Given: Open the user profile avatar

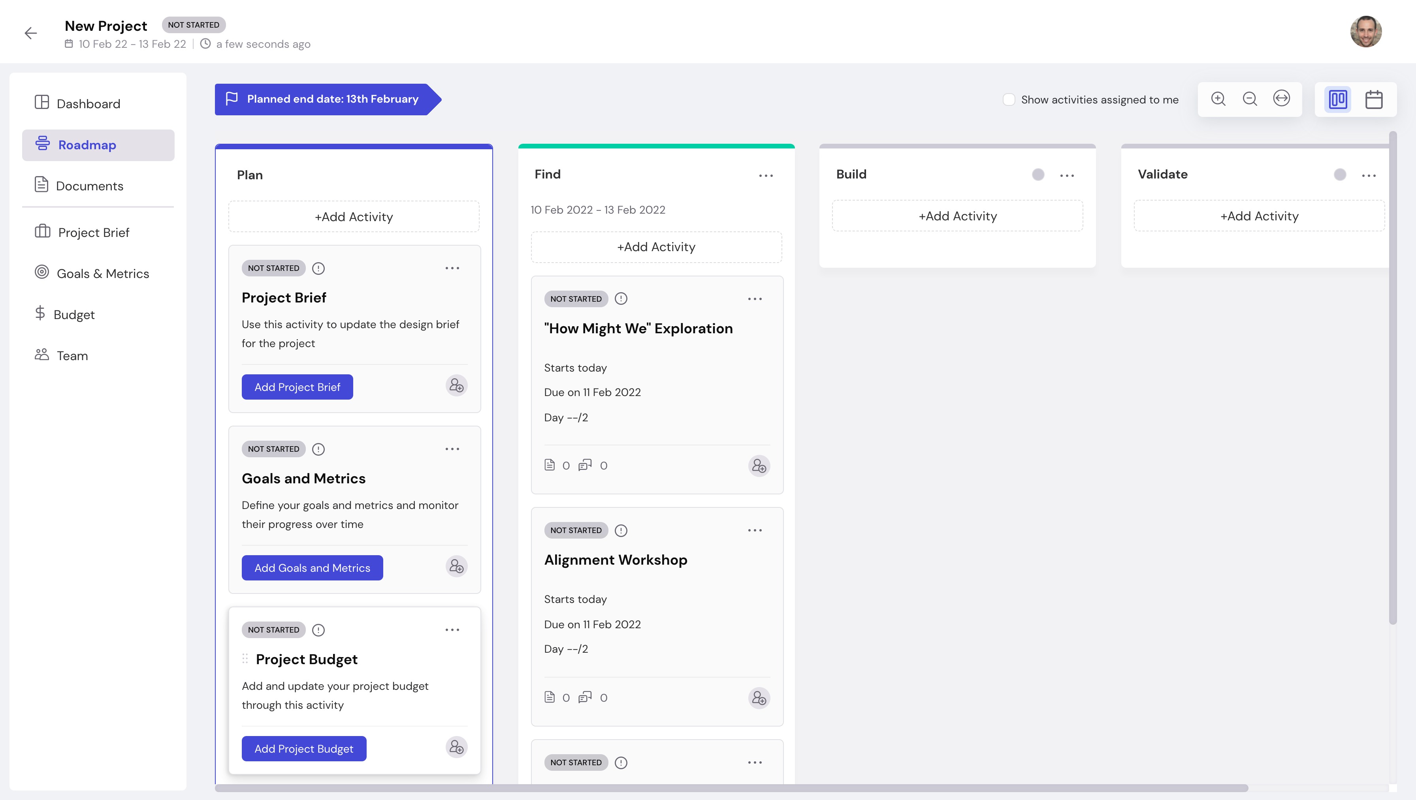Looking at the screenshot, I should [1365, 32].
